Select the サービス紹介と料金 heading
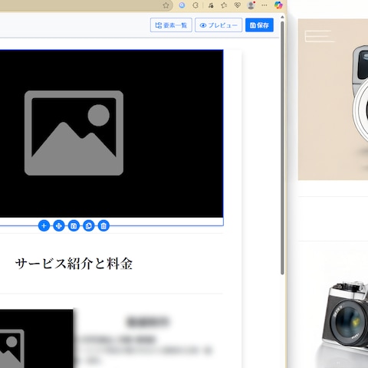Image resolution: width=368 pixels, height=368 pixels. coord(74,264)
